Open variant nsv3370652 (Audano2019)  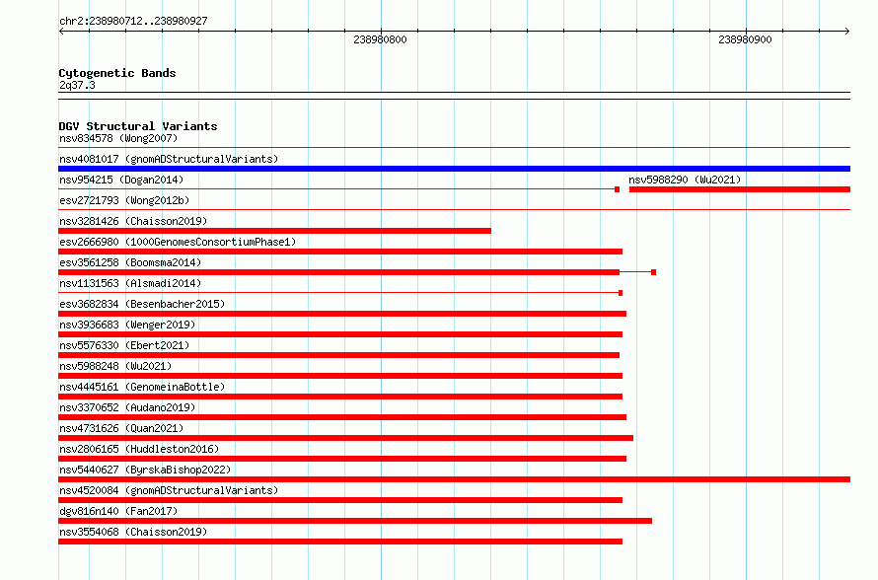coord(127,407)
